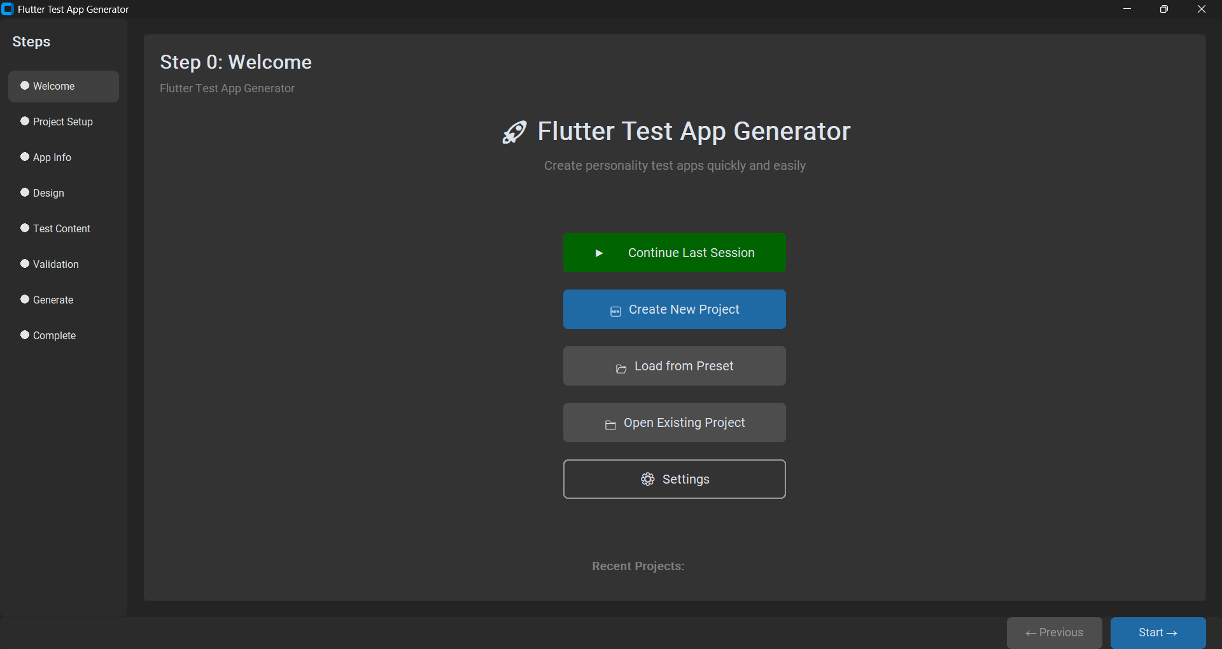Click the Generate step circle indicator

pos(25,299)
